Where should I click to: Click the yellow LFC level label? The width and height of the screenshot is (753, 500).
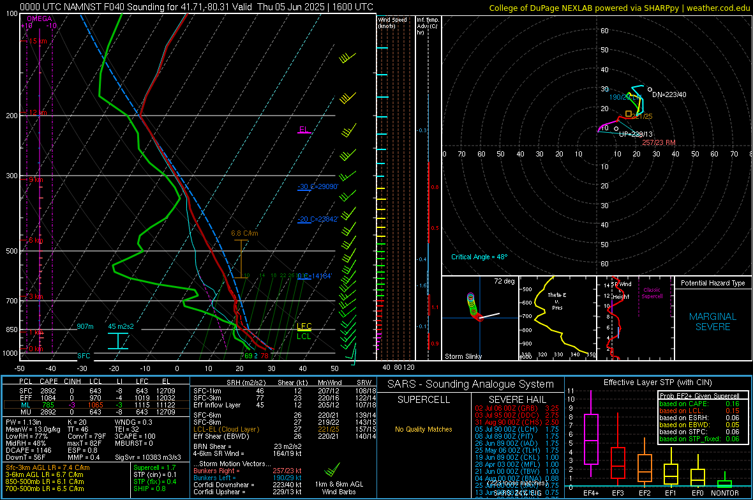click(x=304, y=326)
